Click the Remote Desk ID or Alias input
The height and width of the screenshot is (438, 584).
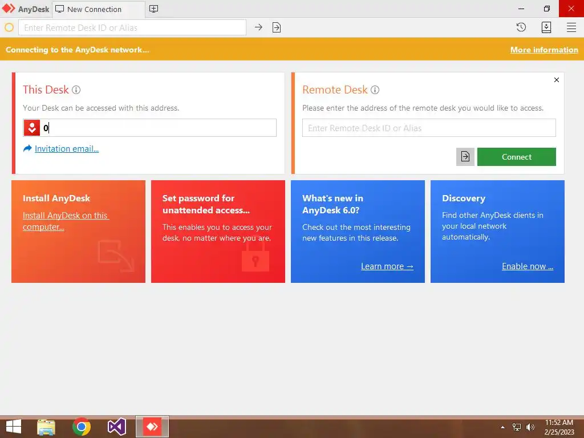[x=429, y=128]
